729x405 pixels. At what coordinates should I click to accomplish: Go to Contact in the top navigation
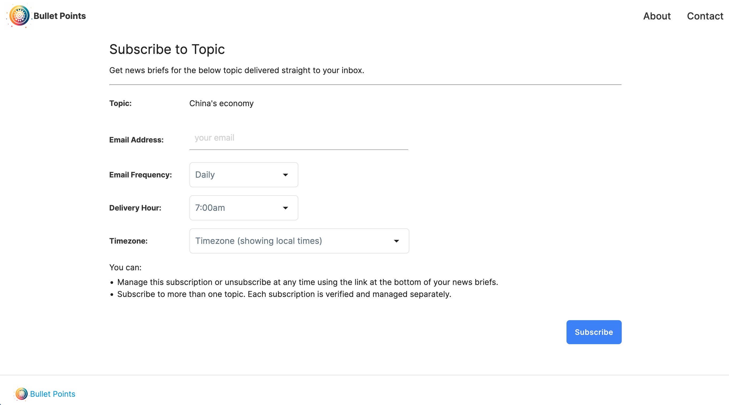click(x=705, y=16)
